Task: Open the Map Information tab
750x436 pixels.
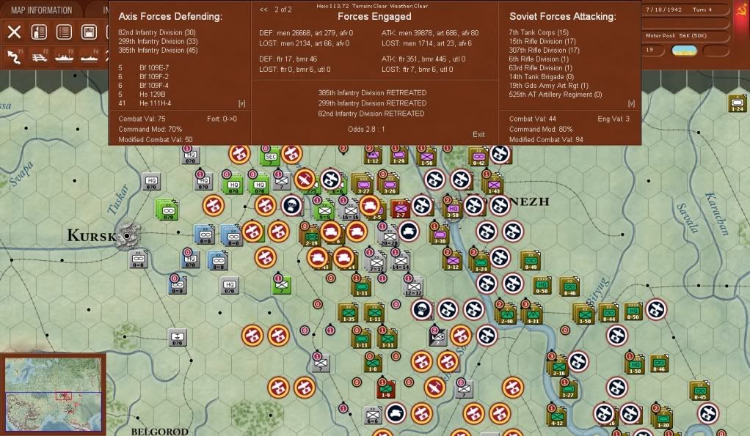Action: tap(41, 10)
